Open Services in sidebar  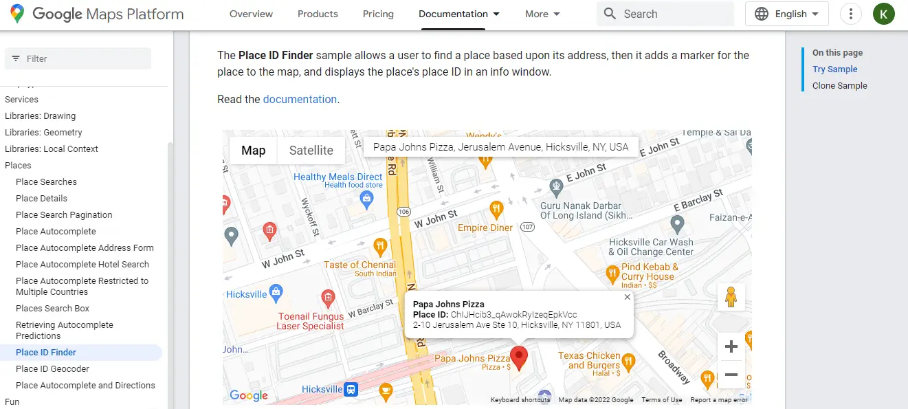21,100
